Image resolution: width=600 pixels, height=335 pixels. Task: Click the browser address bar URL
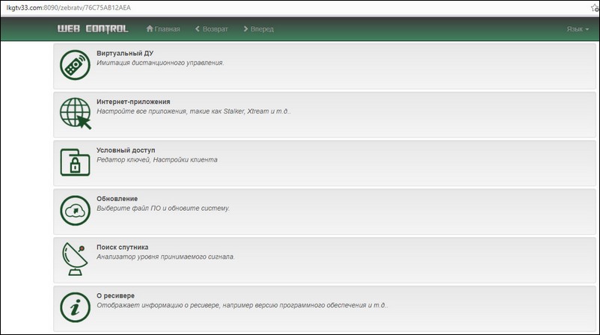[x=69, y=7]
